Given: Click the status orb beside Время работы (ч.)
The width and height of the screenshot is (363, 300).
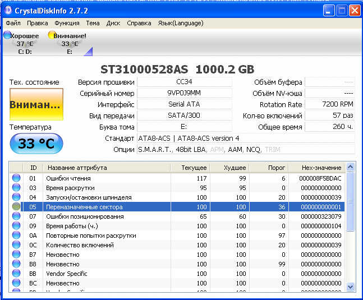Looking at the screenshot, I should [x=16, y=226].
